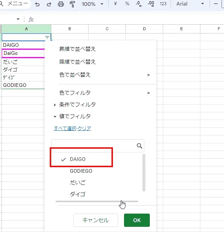The image size is (224, 232).
Task: Select column B header
Action: [x=70, y=29]
